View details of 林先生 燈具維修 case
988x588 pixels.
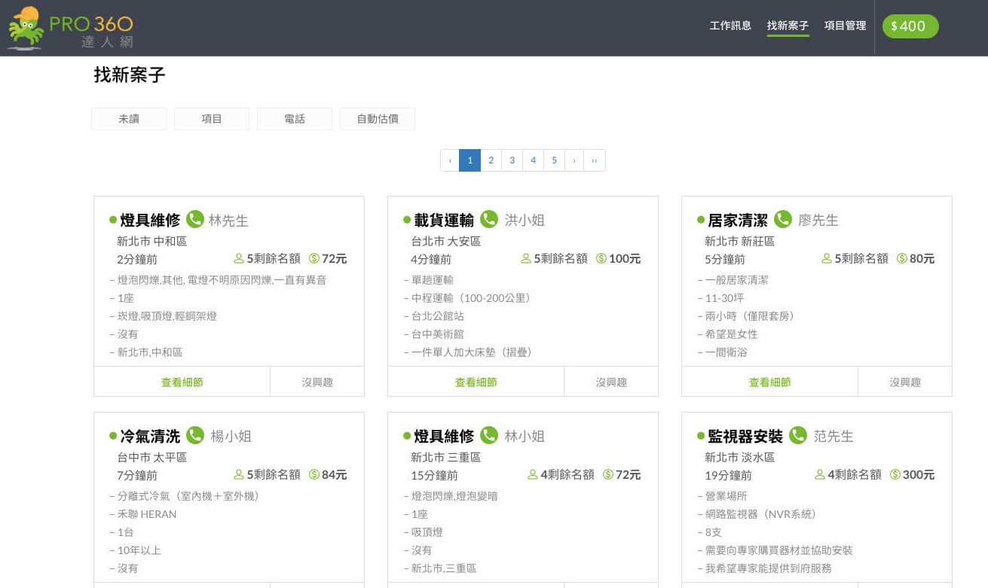coord(182,382)
